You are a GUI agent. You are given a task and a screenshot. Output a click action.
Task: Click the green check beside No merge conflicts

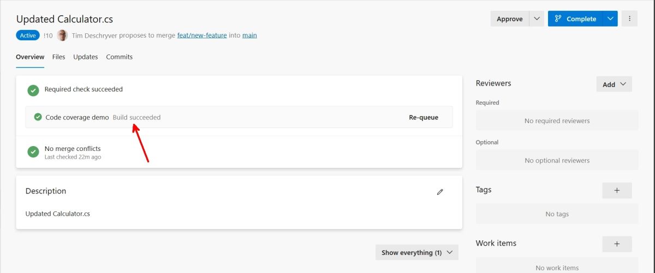pyautogui.click(x=33, y=151)
